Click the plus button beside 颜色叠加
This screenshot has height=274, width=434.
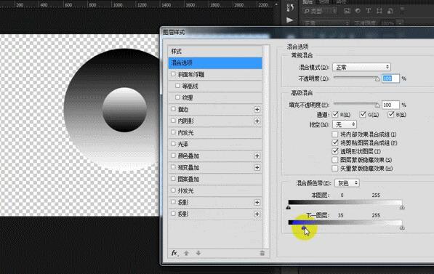pyautogui.click(x=257, y=156)
